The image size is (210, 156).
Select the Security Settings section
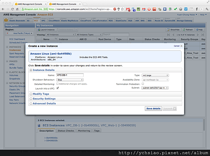[x=31, y=99]
